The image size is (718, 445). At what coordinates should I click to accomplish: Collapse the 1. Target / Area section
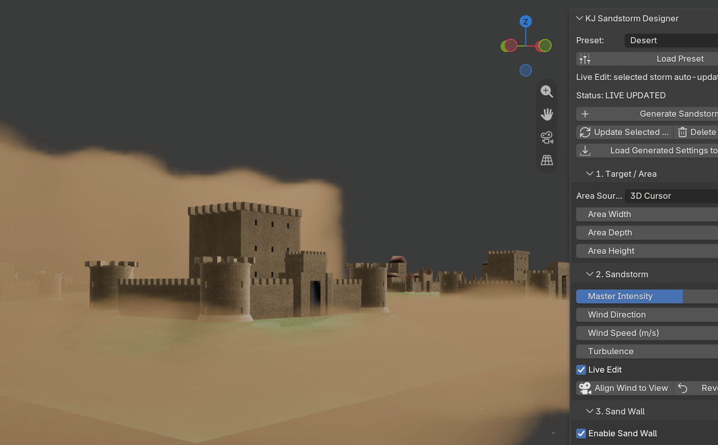(x=590, y=174)
